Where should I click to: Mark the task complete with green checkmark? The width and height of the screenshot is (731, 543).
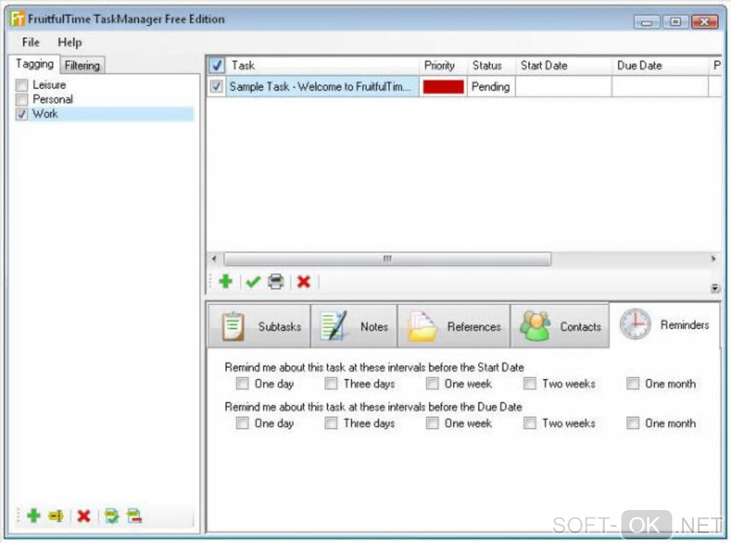253,282
